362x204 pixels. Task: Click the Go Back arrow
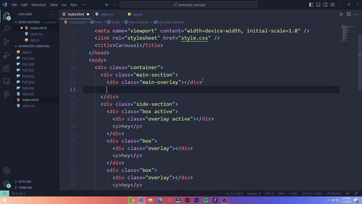coord(107,5)
